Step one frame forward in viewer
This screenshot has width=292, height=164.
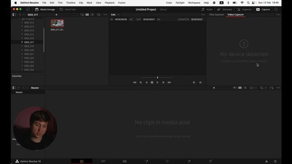[x=163, y=82]
